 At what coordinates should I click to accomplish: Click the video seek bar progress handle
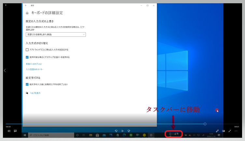pos(205,124)
